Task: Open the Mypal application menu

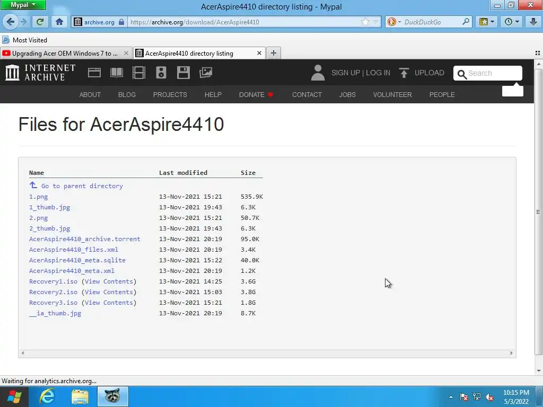Action: [23, 5]
